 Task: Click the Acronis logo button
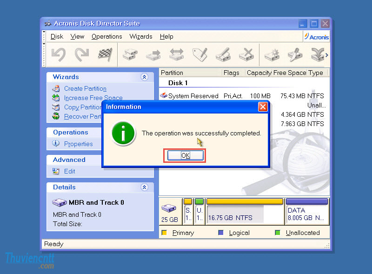pos(317,37)
